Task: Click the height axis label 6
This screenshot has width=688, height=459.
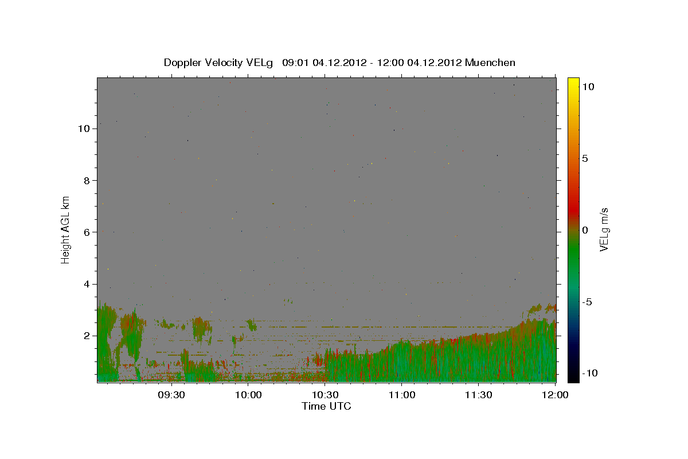Action: pyautogui.click(x=87, y=232)
